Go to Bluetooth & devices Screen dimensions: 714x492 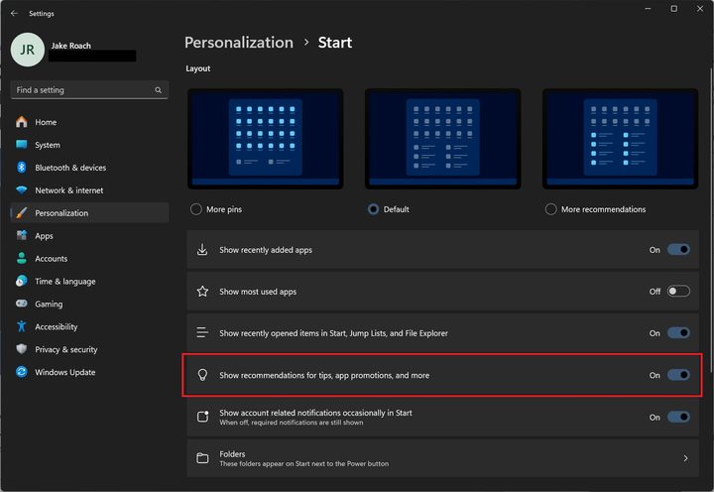(89, 168)
